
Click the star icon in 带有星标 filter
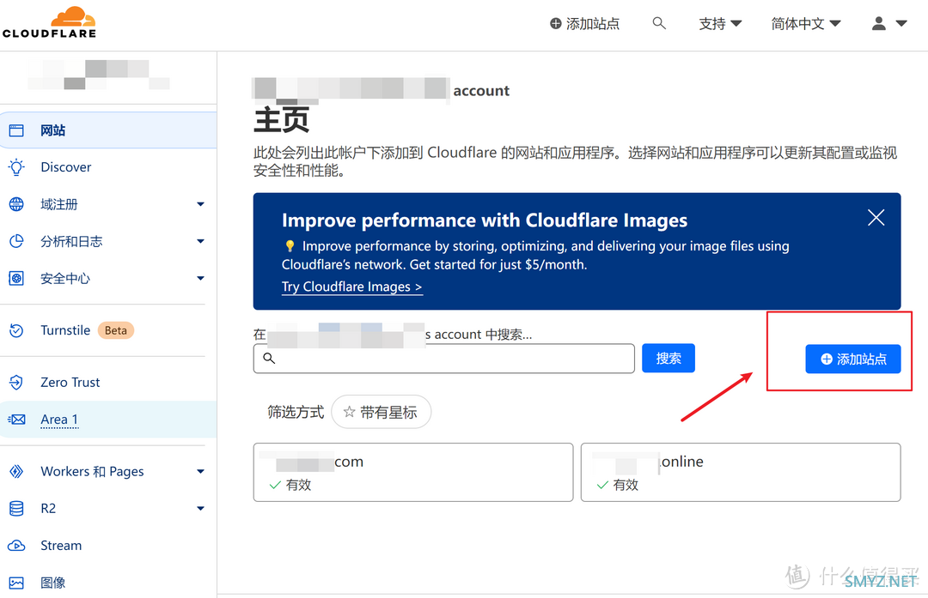pos(349,412)
